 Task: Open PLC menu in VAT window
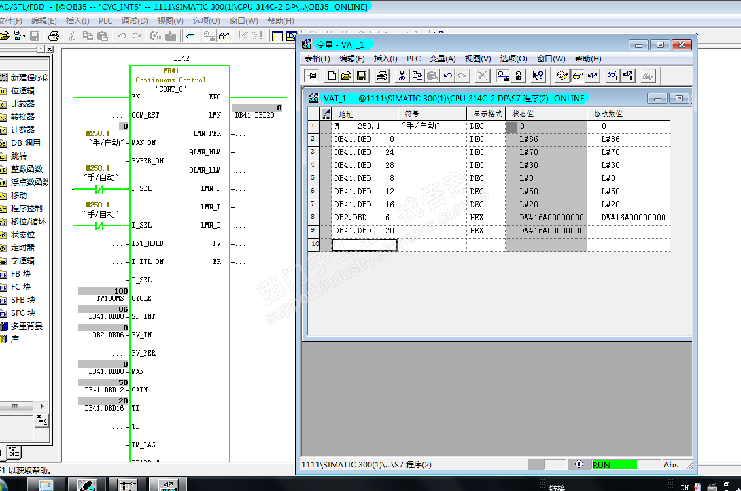413,59
